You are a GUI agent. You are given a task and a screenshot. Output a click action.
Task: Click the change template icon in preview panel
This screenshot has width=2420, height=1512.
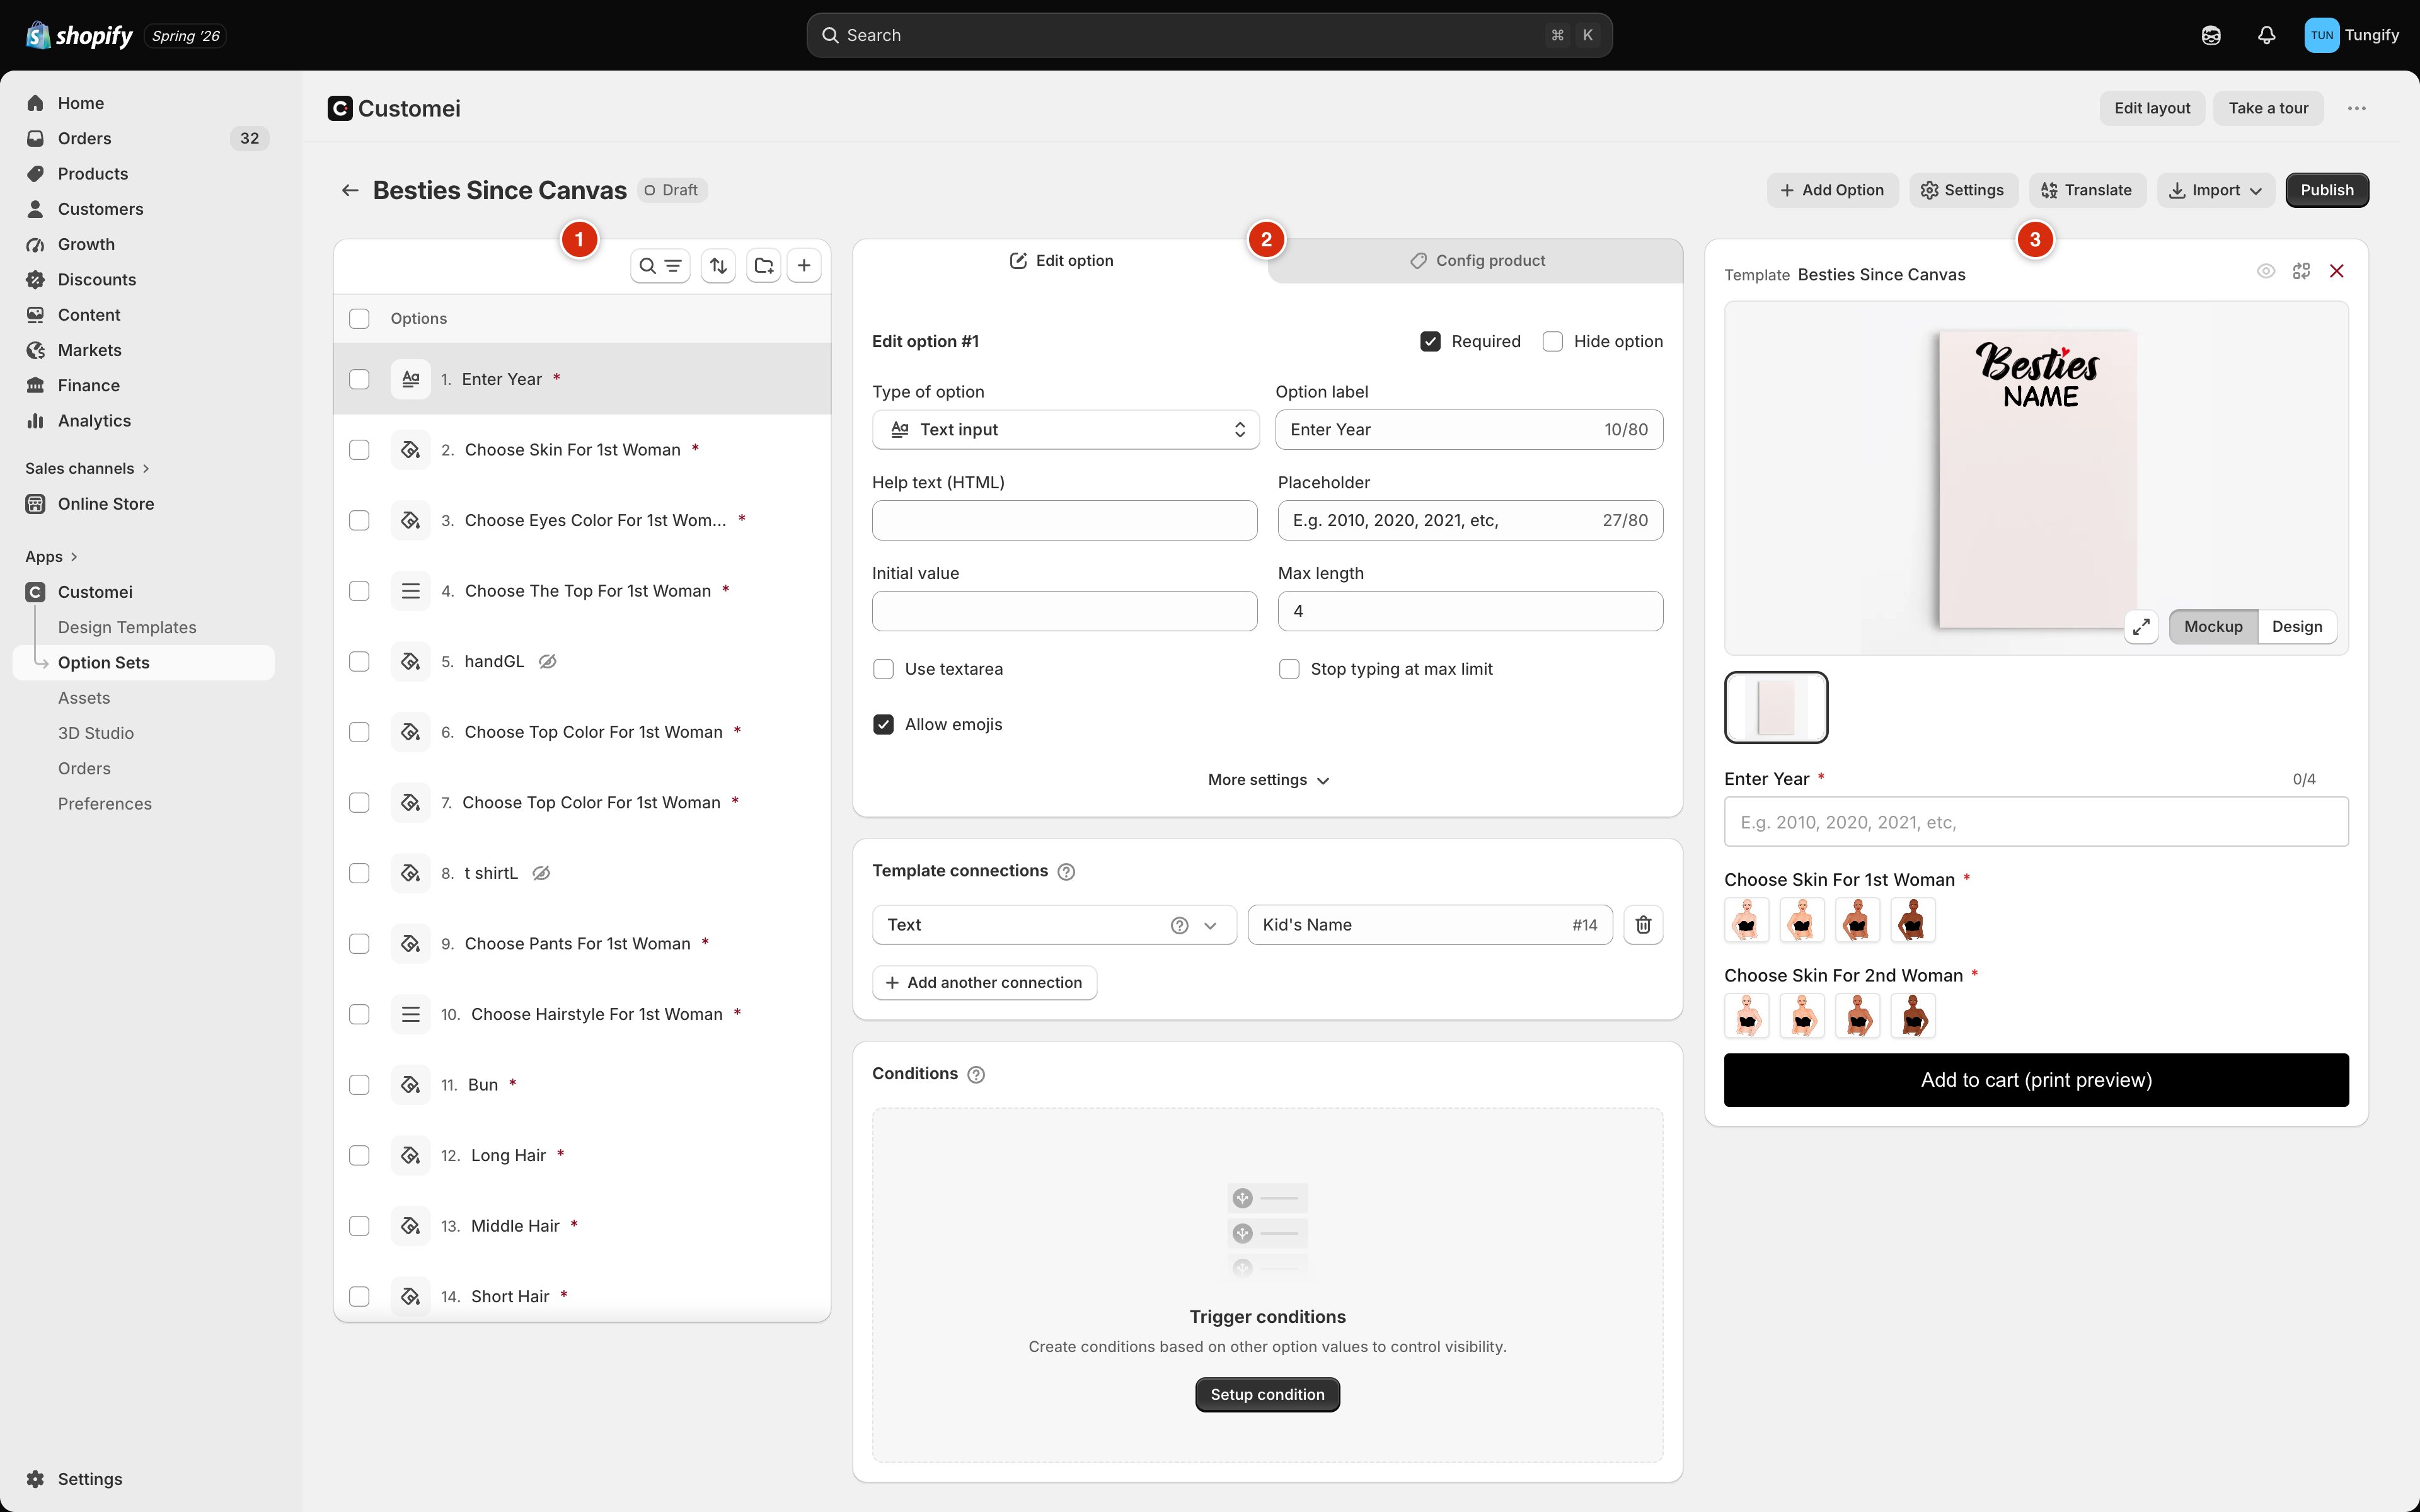[2301, 271]
